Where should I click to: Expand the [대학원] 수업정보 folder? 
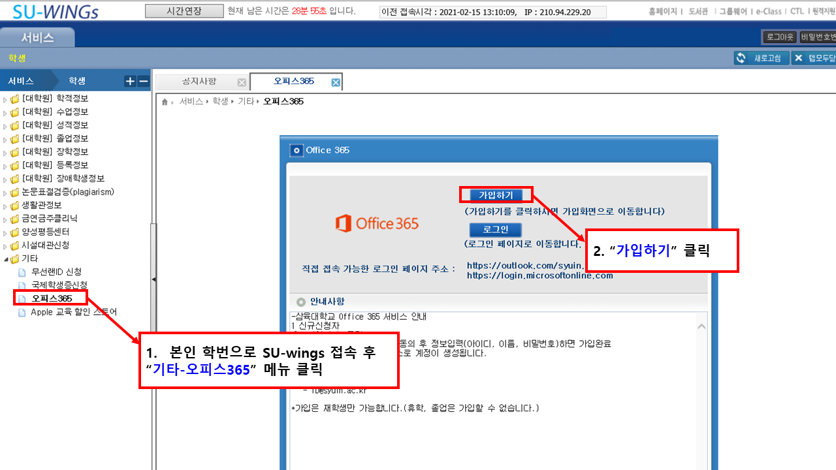pos(5,112)
